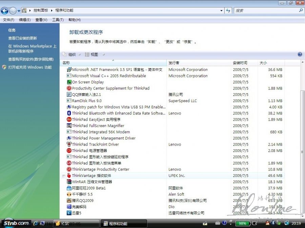
Task: Click the blue help question mark icon
Action: [300, 54]
